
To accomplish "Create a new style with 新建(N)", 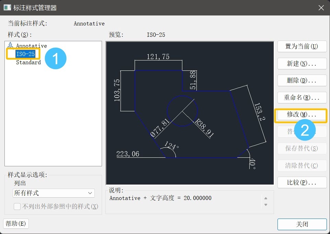I will click(x=301, y=64).
